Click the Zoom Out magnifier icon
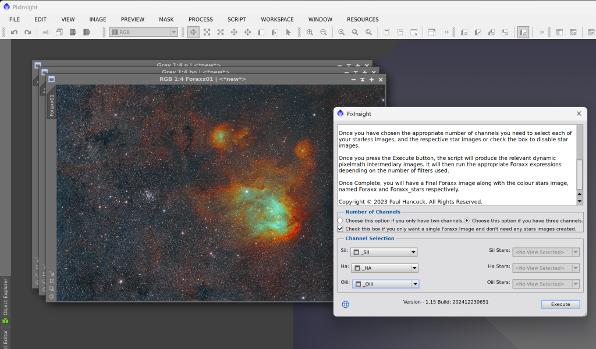Viewport: 596px width, 349px height. pyautogui.click(x=323, y=33)
